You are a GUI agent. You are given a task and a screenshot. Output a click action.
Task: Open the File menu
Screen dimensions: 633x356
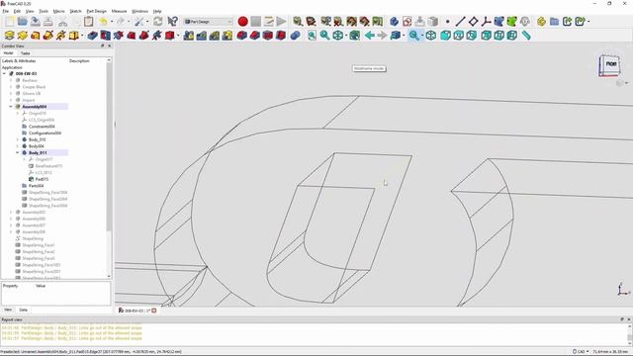[5, 11]
